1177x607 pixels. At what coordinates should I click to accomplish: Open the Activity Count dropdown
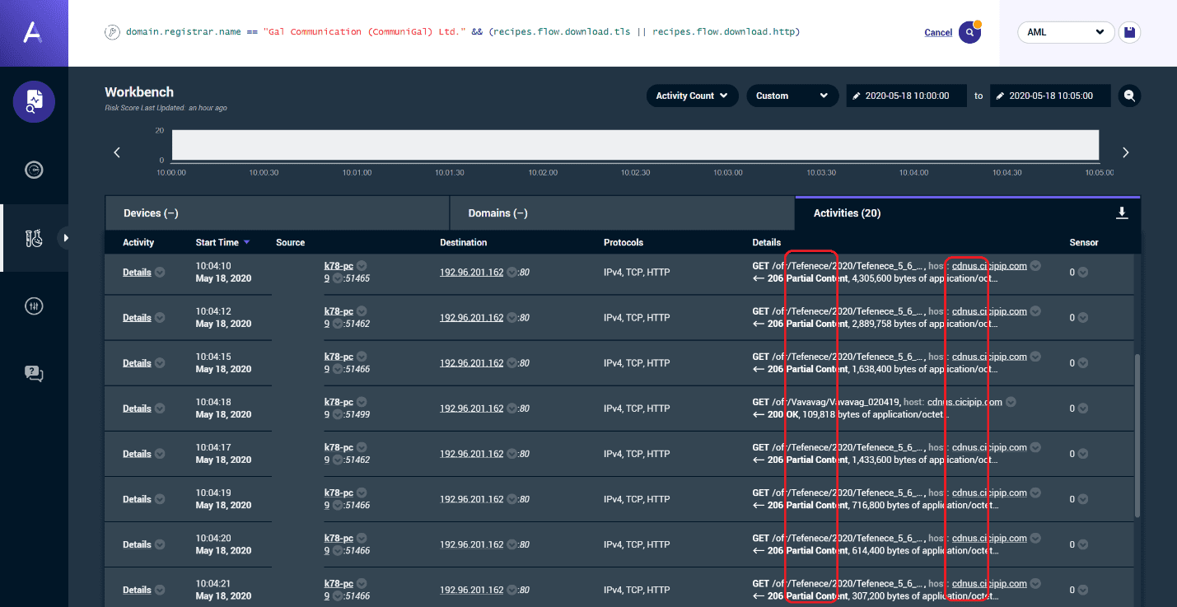(691, 96)
